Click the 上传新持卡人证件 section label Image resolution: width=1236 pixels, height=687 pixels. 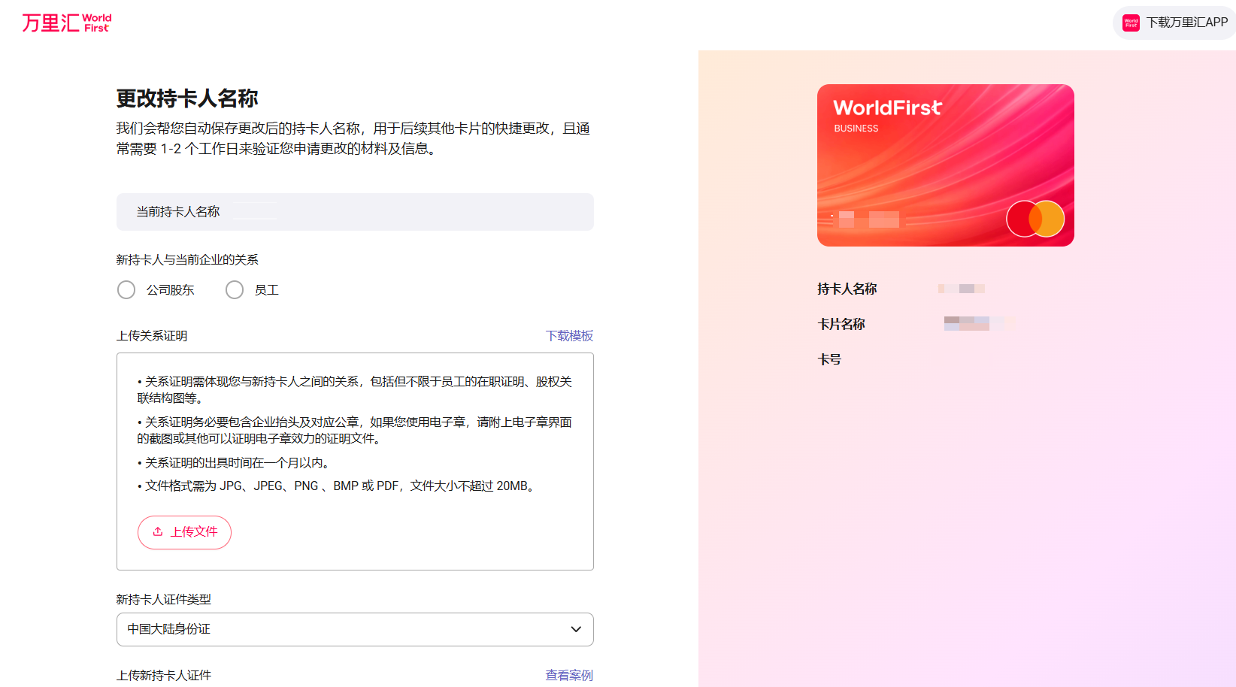(163, 675)
